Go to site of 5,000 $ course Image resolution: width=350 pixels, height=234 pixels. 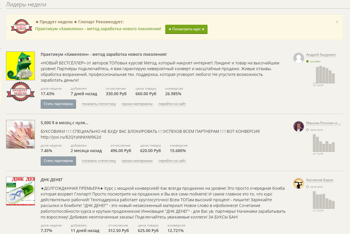pyautogui.click(x=172, y=161)
